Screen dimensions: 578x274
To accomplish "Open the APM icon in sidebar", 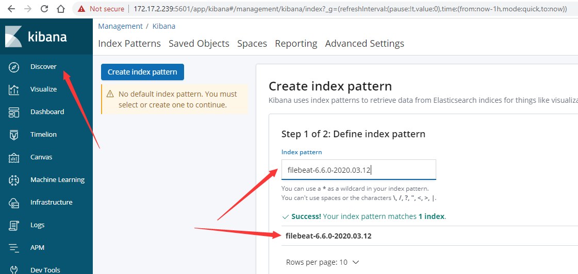I will [13, 248].
